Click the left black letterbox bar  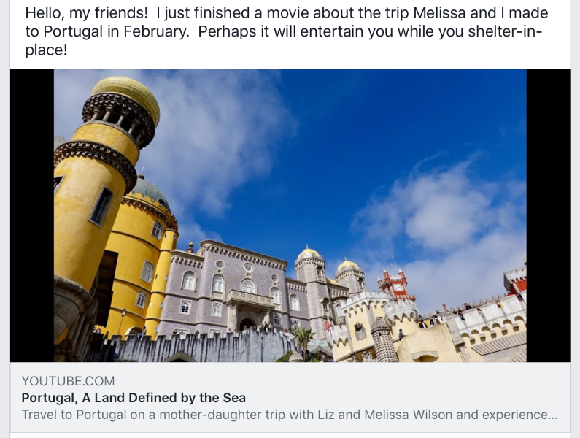[31, 215]
